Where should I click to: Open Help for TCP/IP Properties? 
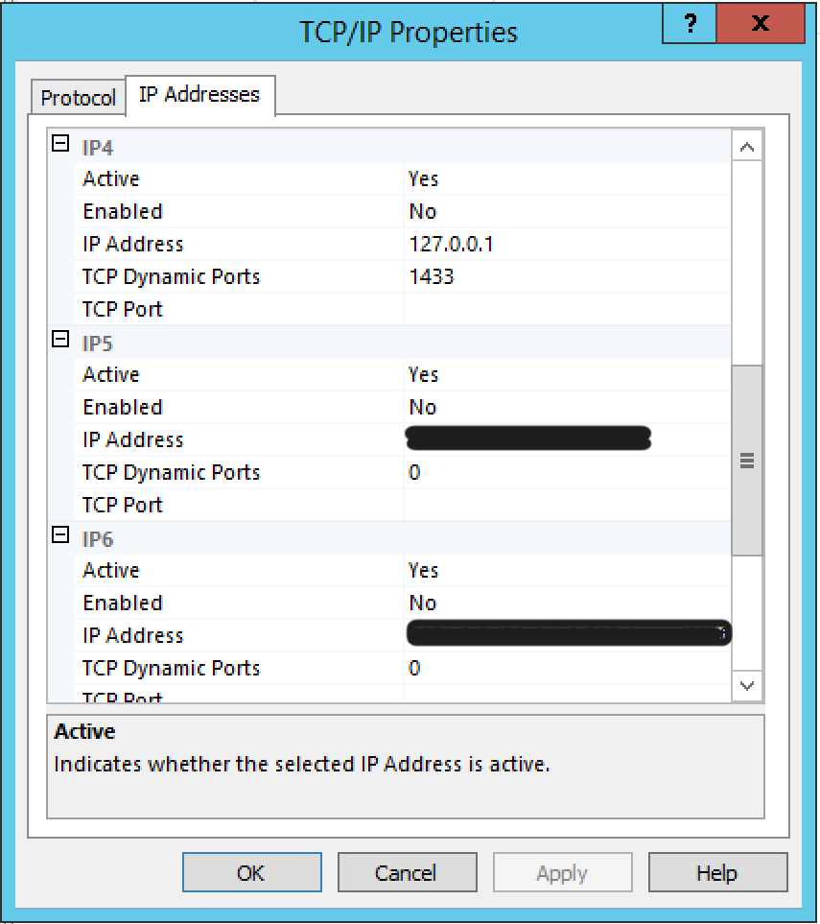717,873
